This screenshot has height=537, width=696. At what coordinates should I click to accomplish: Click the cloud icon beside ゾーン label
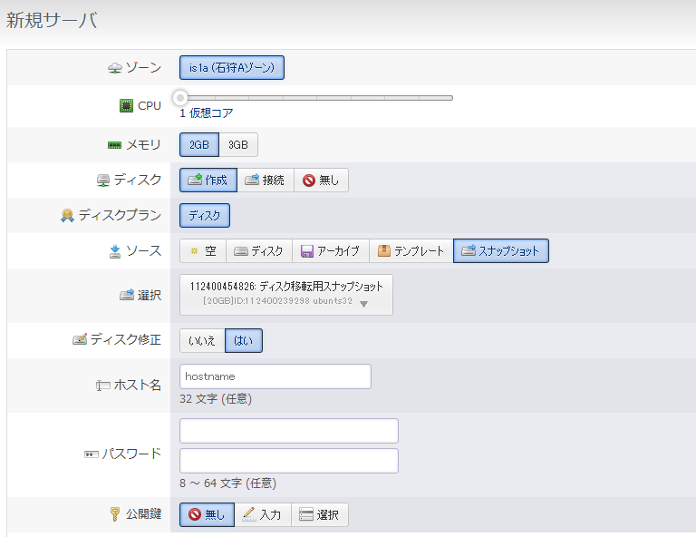114,67
